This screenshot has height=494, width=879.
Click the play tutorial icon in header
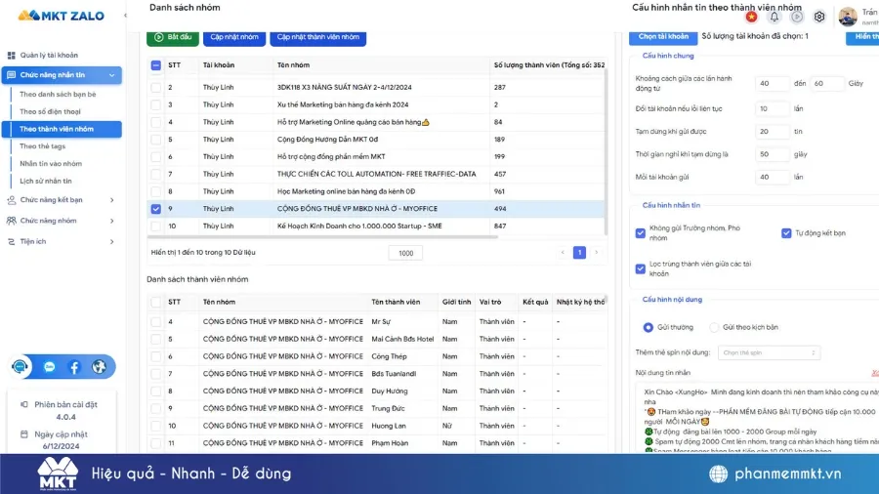(797, 17)
